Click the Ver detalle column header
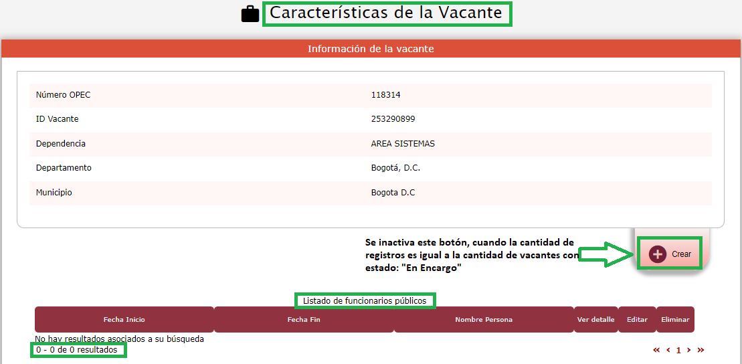The width and height of the screenshot is (742, 364). (x=595, y=319)
